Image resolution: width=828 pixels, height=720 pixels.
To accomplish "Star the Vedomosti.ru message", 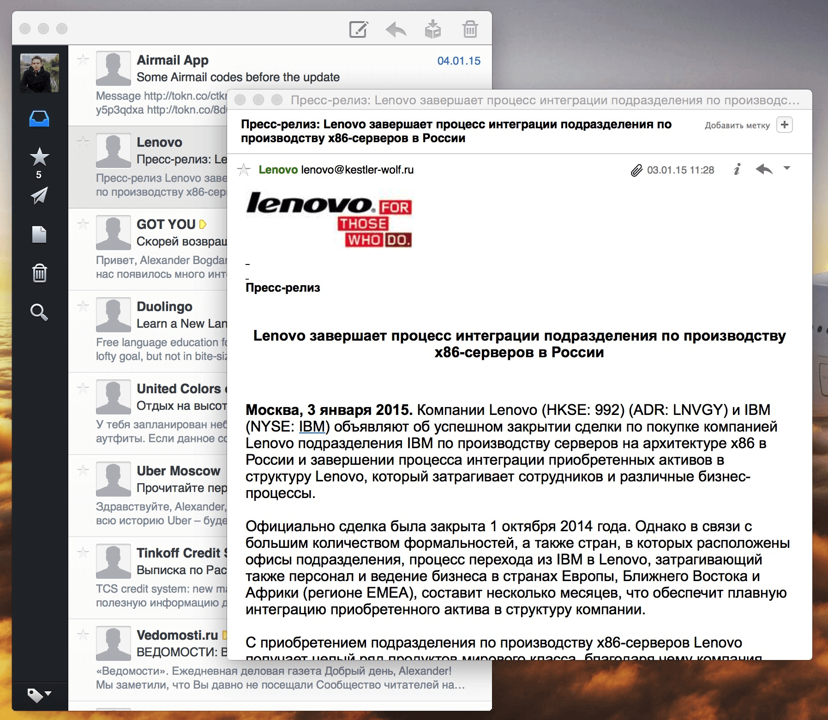I will tap(83, 635).
